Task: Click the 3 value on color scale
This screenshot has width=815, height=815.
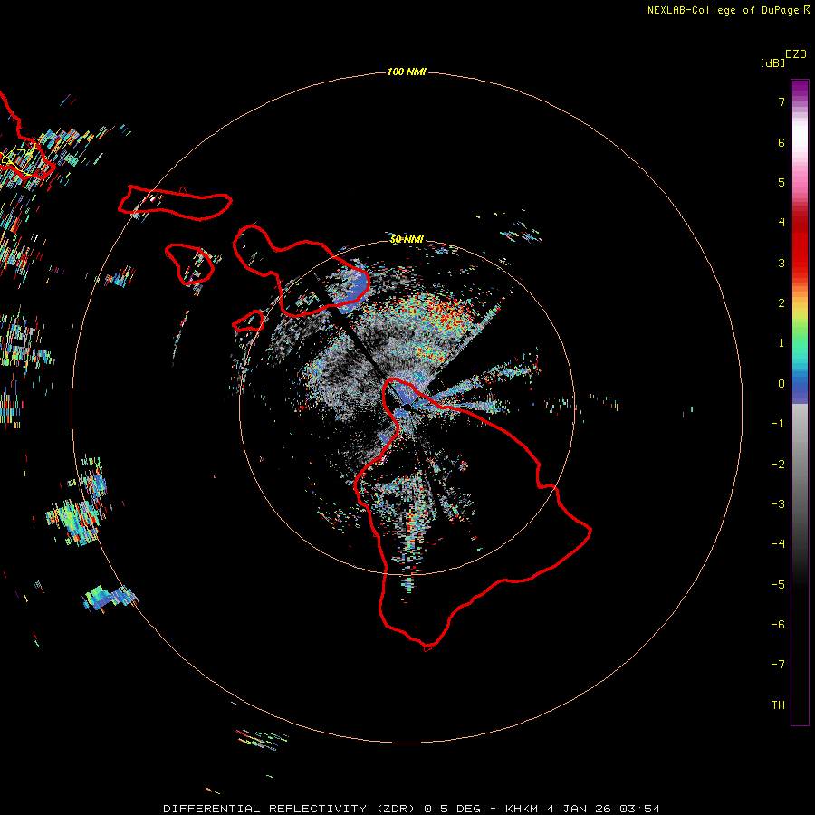Action: [x=781, y=263]
